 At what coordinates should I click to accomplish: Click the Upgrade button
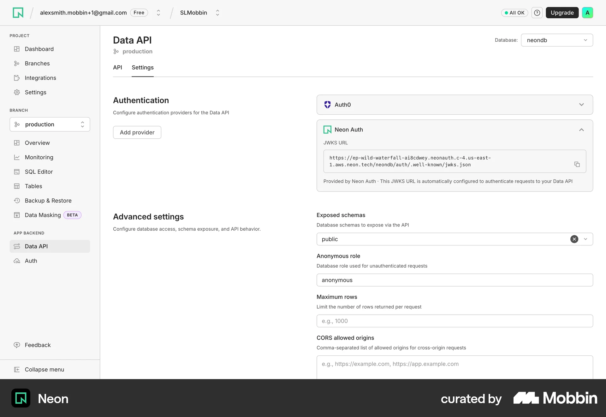562,13
